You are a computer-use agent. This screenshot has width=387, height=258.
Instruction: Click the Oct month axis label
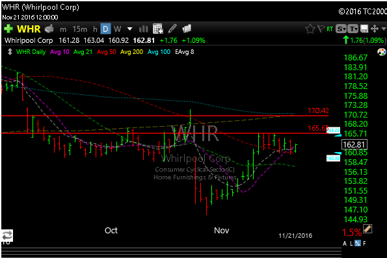pos(111,230)
